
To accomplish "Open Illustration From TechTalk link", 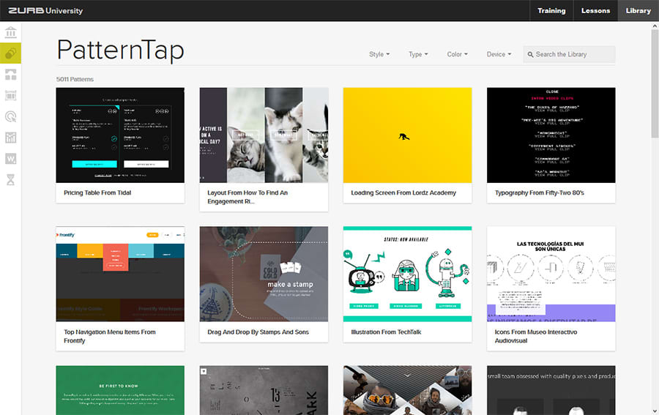I will pos(386,332).
